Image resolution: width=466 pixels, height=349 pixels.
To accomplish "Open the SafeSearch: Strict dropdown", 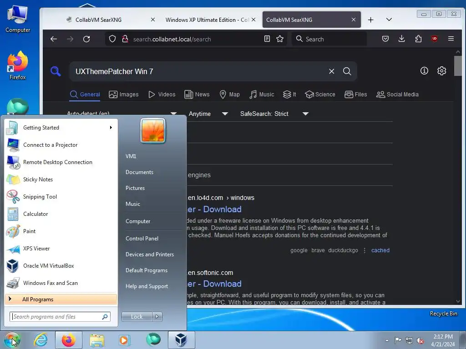I will tap(274, 114).
